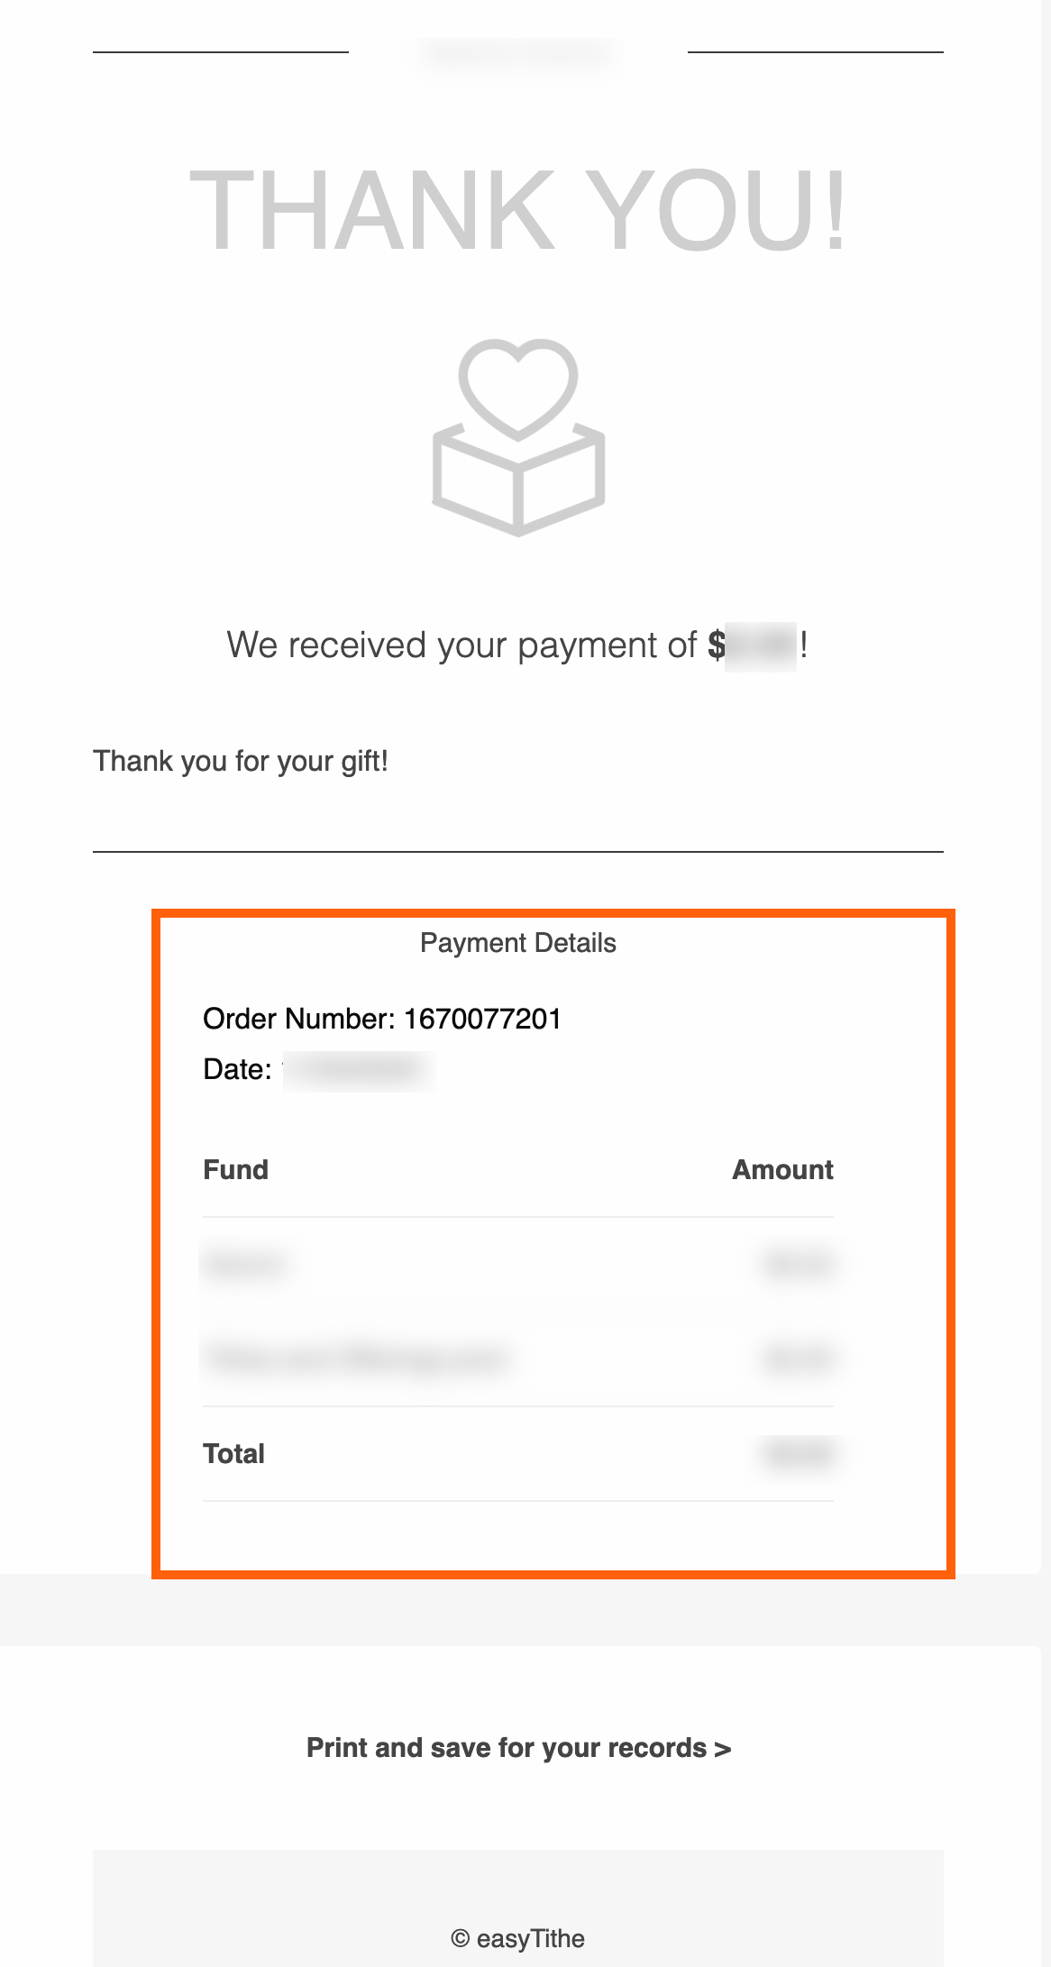Click the heart donation box icon
Viewport: 1051px width, 1967px height.
[518, 437]
